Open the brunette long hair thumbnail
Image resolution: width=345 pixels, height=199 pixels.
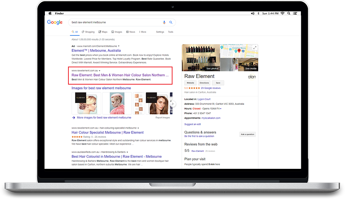(x=157, y=103)
